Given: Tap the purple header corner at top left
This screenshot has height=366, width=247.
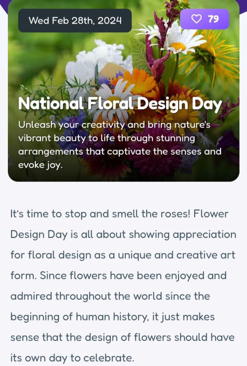Looking at the screenshot, I should pos(4,4).
